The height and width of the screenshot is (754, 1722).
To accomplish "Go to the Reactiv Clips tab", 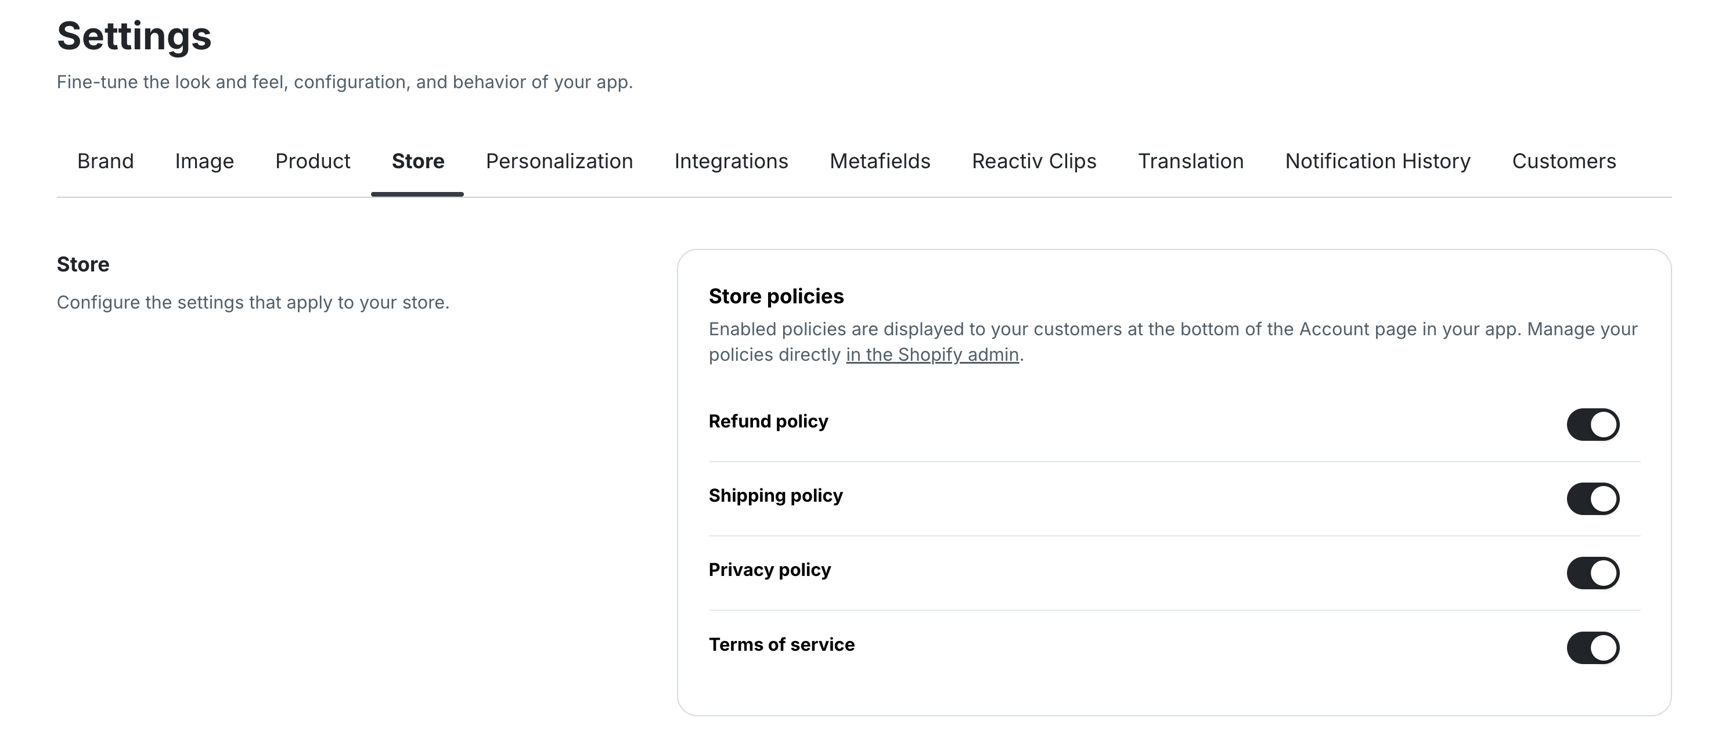I will (1033, 161).
